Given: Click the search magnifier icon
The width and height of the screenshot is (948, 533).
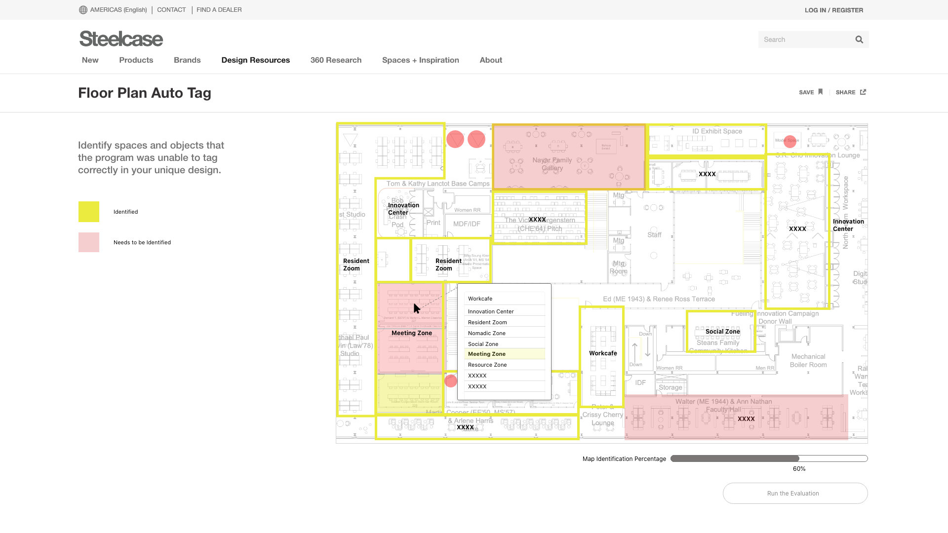Looking at the screenshot, I should pyautogui.click(x=859, y=39).
